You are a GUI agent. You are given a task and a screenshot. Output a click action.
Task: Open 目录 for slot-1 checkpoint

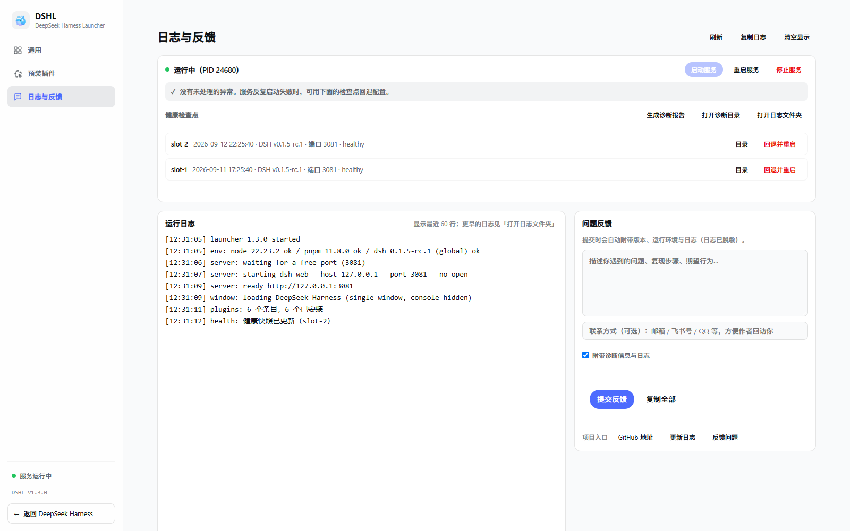pos(742,170)
